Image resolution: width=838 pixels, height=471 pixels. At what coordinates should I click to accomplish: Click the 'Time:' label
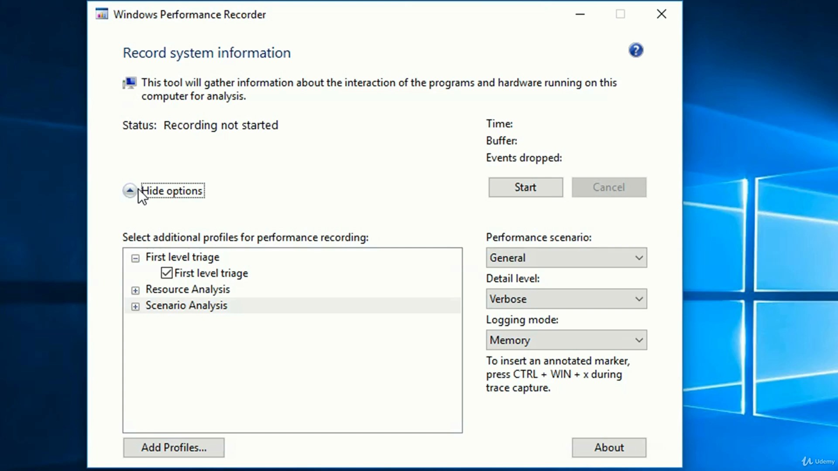coord(499,123)
